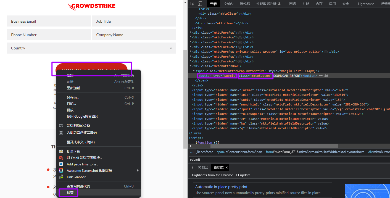Select the button type="submit" DOM line
390x198 pixels.
289,75
